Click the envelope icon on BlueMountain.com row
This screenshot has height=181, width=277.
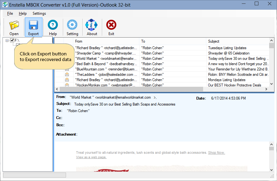tap(67, 69)
